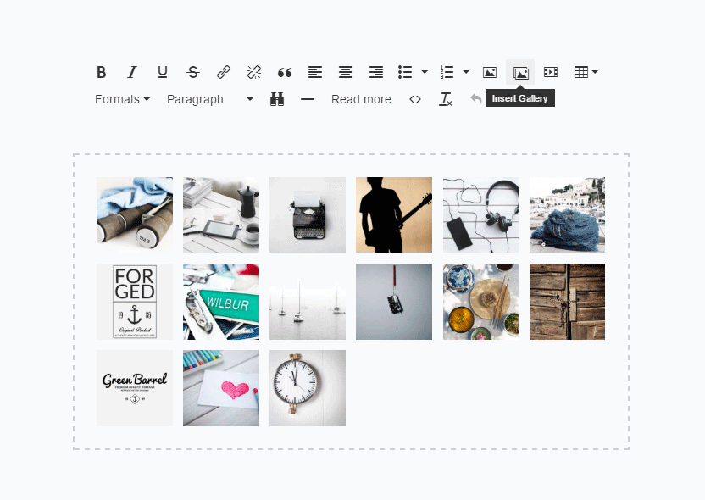Insert a Read more break
705x500 pixels.
tap(361, 99)
